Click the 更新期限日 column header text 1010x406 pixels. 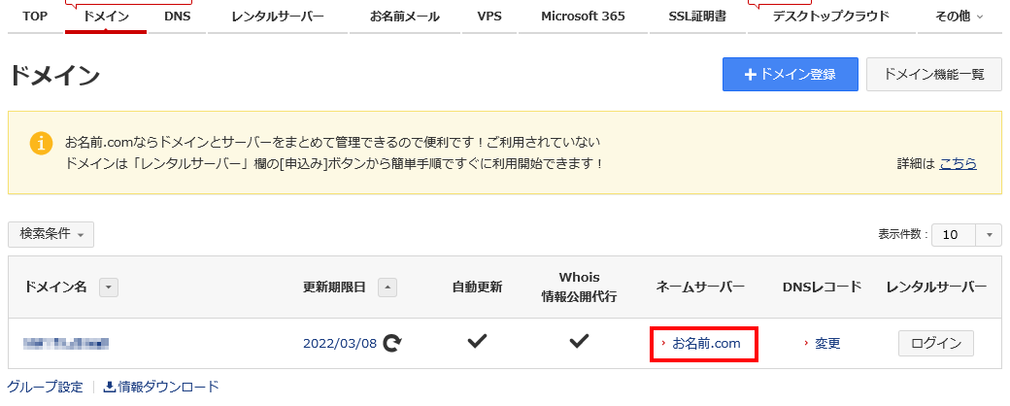pyautogui.click(x=334, y=288)
